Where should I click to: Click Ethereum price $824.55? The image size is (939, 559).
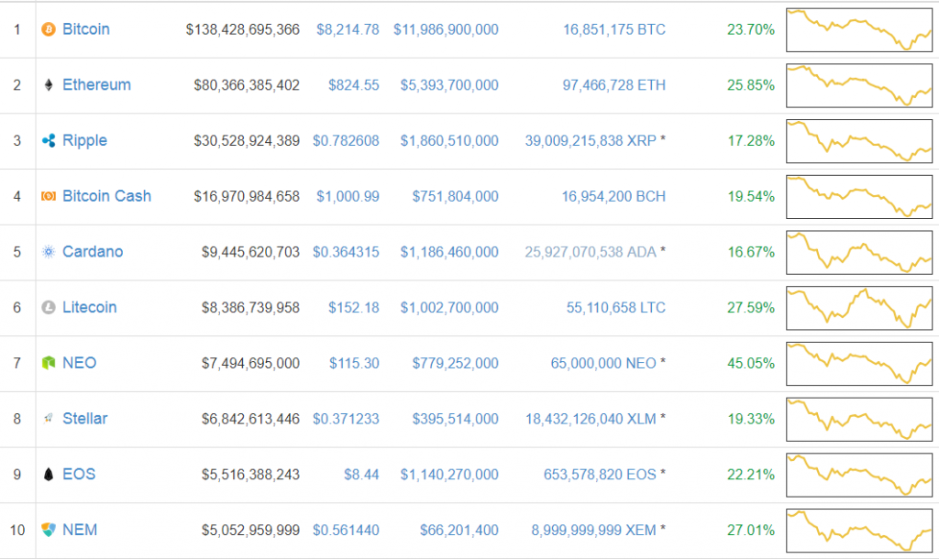[x=353, y=85]
